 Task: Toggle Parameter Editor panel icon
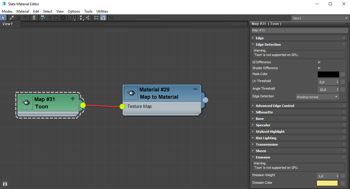point(103,18)
